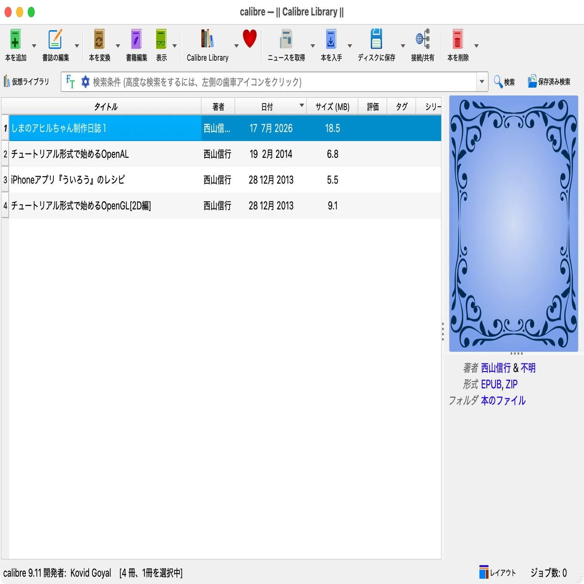
Task: Expand the 本を変換 dropdown arrow
Action: (117, 46)
